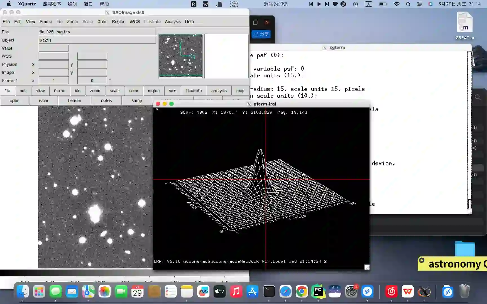Click the blue share button behind xgterm
This screenshot has height=304, width=487.
pos(261,34)
